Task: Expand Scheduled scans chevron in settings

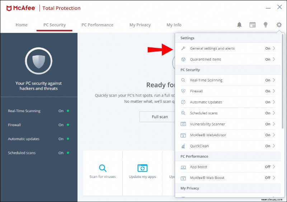Action: click(x=274, y=113)
